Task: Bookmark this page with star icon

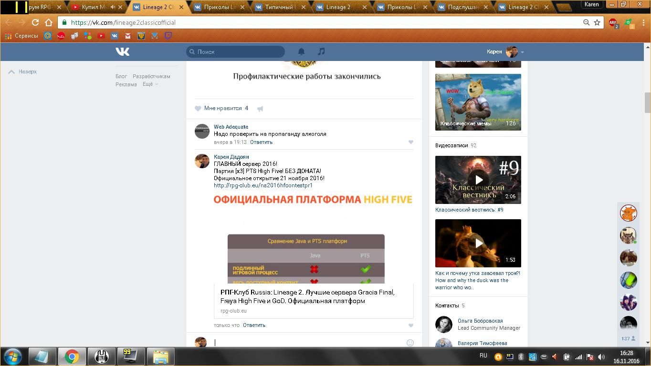Action: coord(597,22)
